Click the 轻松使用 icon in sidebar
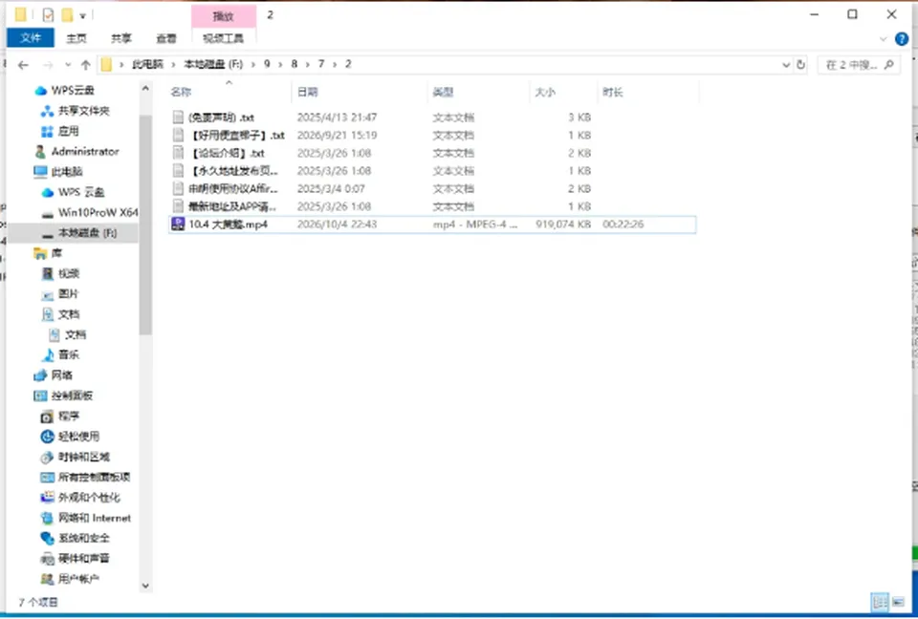Screen dimensions: 918x619 48,437
